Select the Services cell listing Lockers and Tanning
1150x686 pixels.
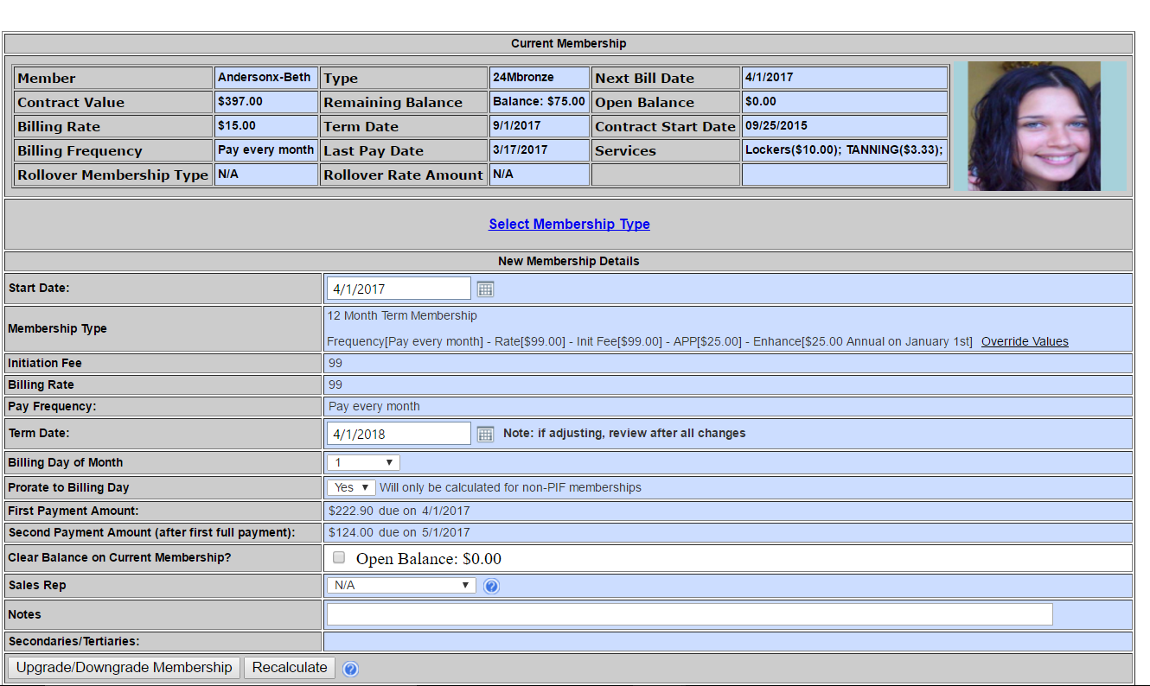(845, 150)
